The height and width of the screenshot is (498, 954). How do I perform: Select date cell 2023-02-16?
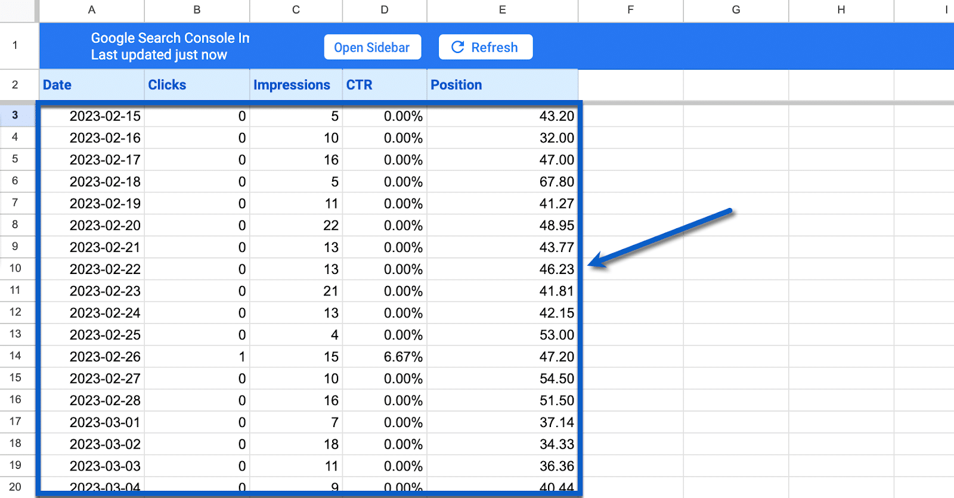click(92, 138)
